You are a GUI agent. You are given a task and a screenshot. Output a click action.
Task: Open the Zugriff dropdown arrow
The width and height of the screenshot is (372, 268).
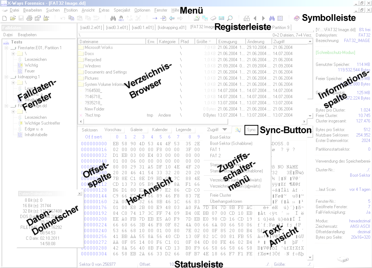click(x=225, y=130)
